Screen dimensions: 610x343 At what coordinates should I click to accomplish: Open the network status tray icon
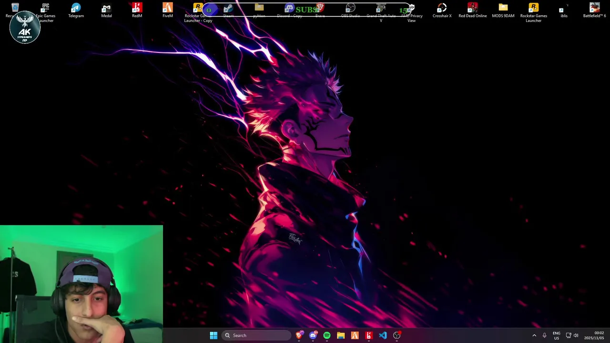[x=568, y=335]
